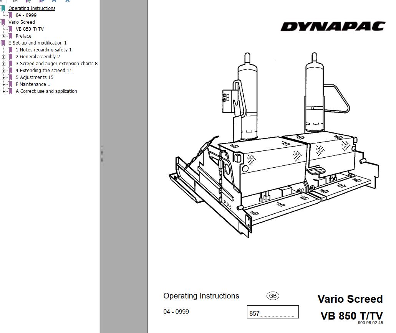This screenshot has width=396, height=333.
Task: Click the 'Operating Instructions' page heading
Action: 201,296
